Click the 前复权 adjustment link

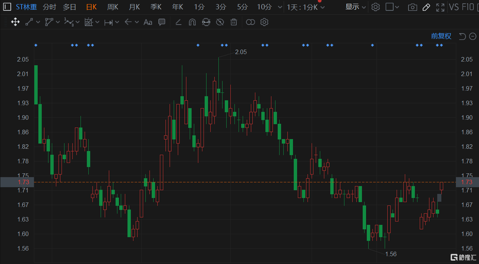coord(441,36)
